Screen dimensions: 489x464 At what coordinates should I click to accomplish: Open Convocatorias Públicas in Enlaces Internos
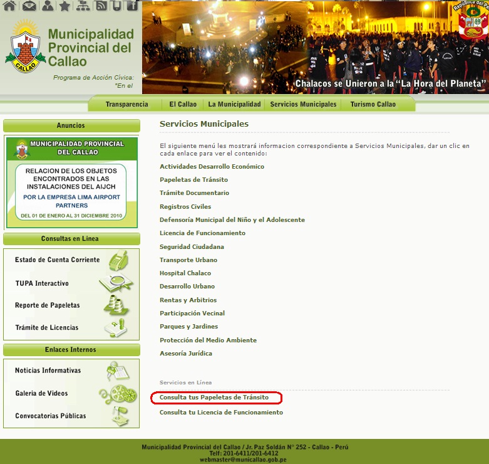pos(51,416)
